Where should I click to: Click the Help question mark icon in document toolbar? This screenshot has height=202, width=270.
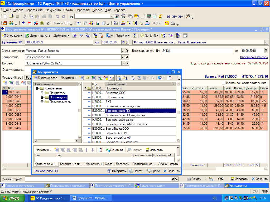tap(135, 36)
